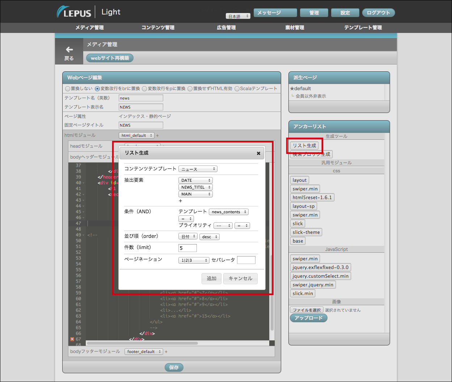Add another 抽出要素 with the + under MAIN

point(180,201)
